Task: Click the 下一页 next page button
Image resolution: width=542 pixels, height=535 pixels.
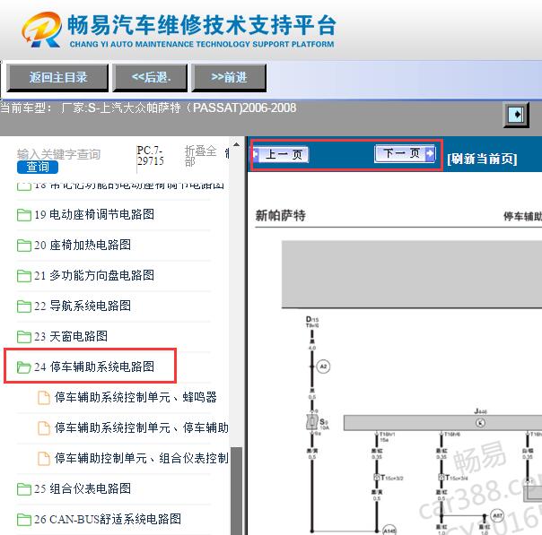Action: click(405, 153)
